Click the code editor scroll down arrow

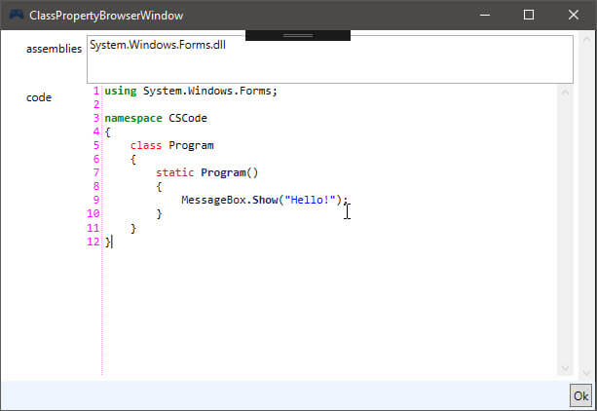565,368
